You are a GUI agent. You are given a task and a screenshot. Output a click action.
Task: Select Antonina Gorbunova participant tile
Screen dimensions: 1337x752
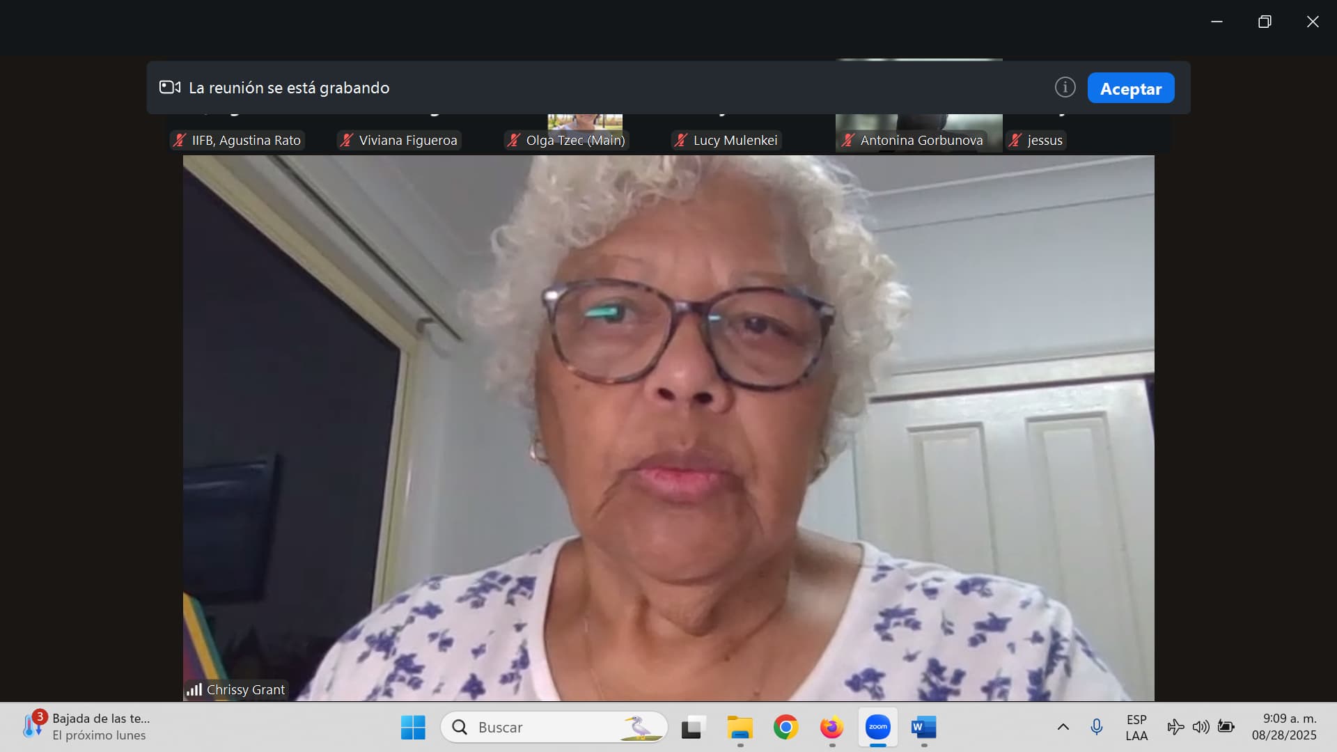919,133
